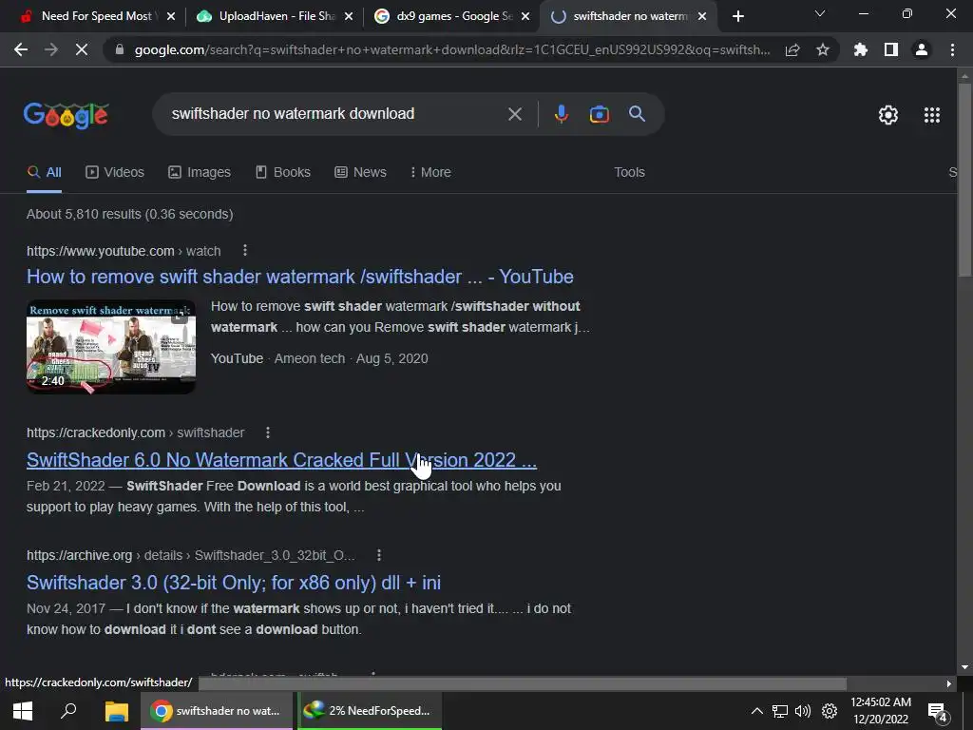Toggle the Chrome side panel icon
The height and width of the screenshot is (730, 973).
tap(891, 49)
